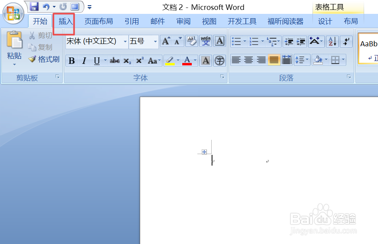
Task: Align text right
Action: coord(261,60)
